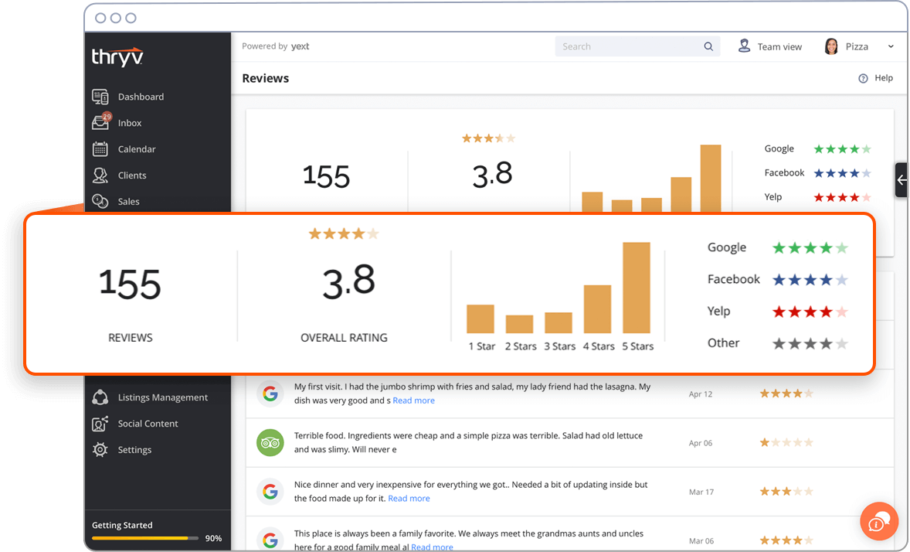Click into the Search input field
This screenshot has width=910, height=552.
point(637,46)
